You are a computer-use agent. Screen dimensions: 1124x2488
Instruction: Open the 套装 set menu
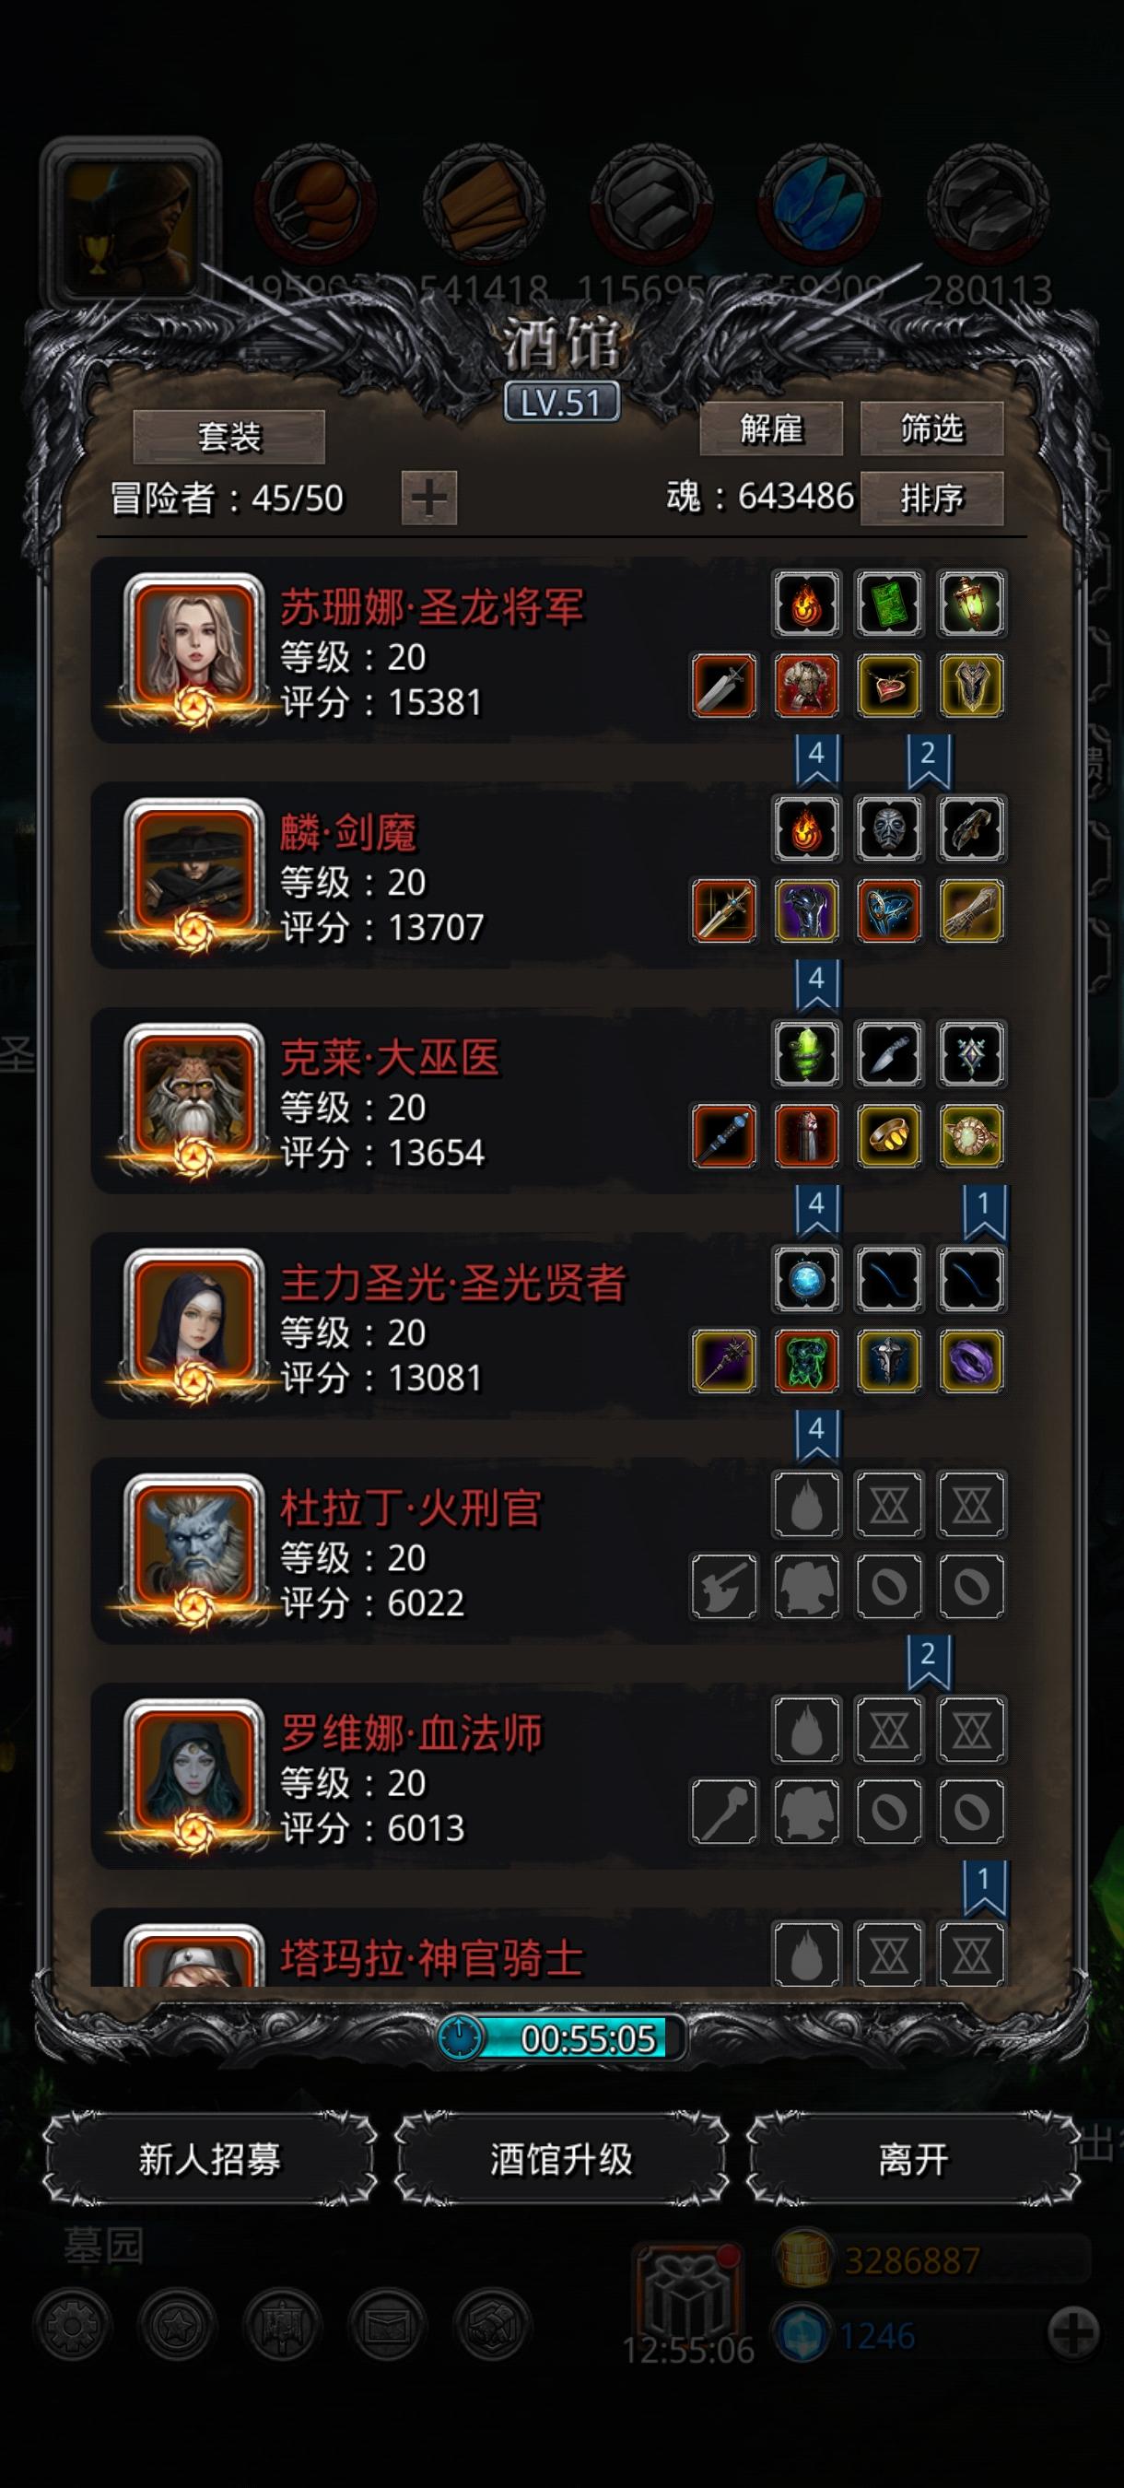click(x=228, y=437)
